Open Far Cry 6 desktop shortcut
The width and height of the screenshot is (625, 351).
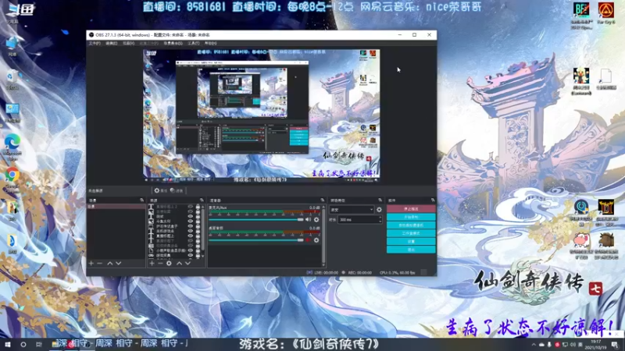[606, 13]
